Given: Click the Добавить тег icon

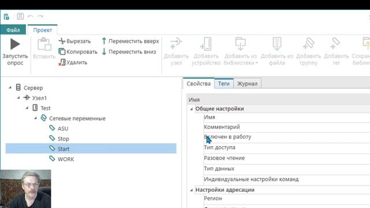Looking at the screenshot, I should pyautogui.click(x=336, y=43).
